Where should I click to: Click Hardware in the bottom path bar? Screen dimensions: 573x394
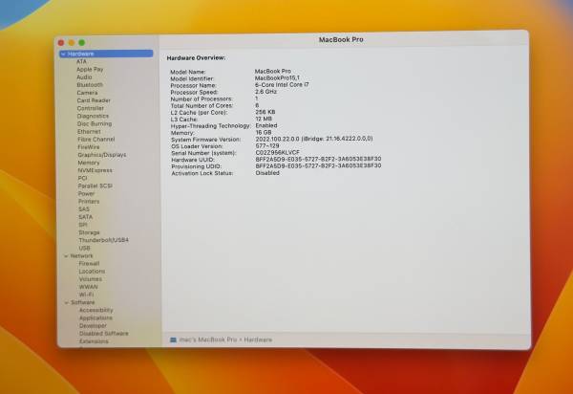point(257,339)
